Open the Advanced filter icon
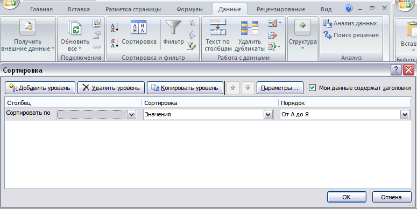 tap(192, 46)
